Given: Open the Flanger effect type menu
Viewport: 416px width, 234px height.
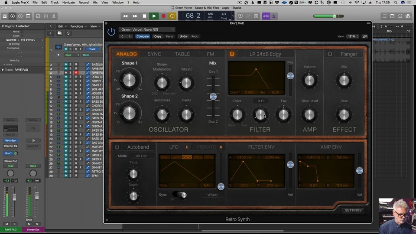Looking at the screenshot, I should tap(348, 54).
